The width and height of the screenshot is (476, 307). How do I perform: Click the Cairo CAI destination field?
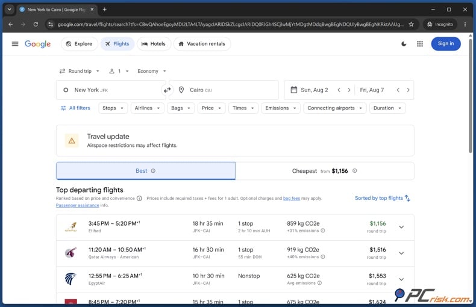224,90
